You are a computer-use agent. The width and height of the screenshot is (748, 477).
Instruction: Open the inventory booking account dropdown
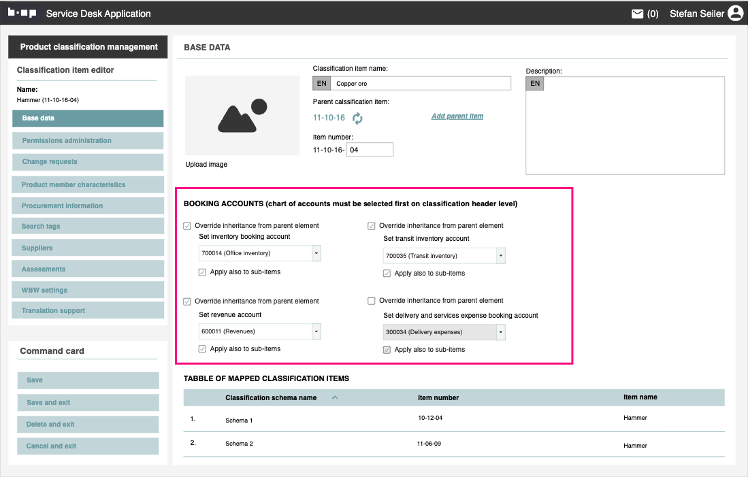pyautogui.click(x=316, y=253)
